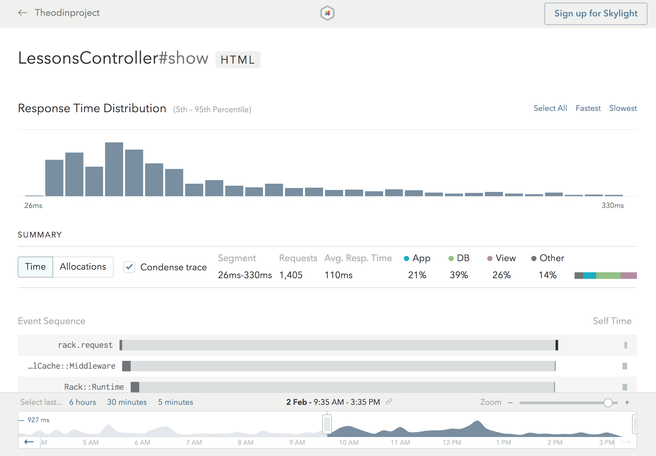The image size is (656, 456).
Task: Select the 6 hours time range
Action: click(82, 402)
